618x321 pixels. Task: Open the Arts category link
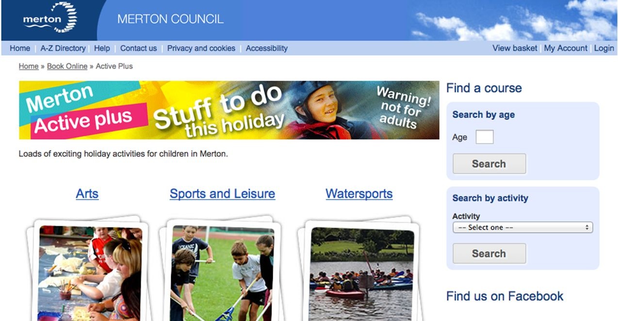click(87, 194)
